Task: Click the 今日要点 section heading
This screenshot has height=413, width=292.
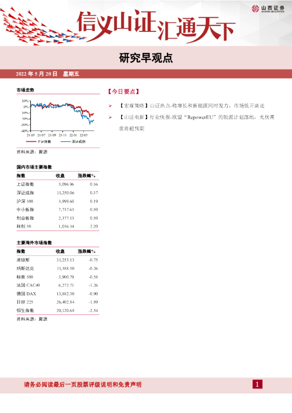Action: [123, 92]
